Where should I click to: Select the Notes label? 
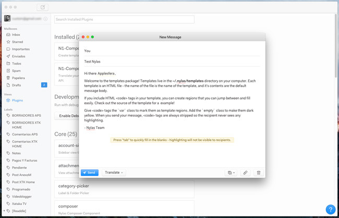pyautogui.click(x=16, y=153)
